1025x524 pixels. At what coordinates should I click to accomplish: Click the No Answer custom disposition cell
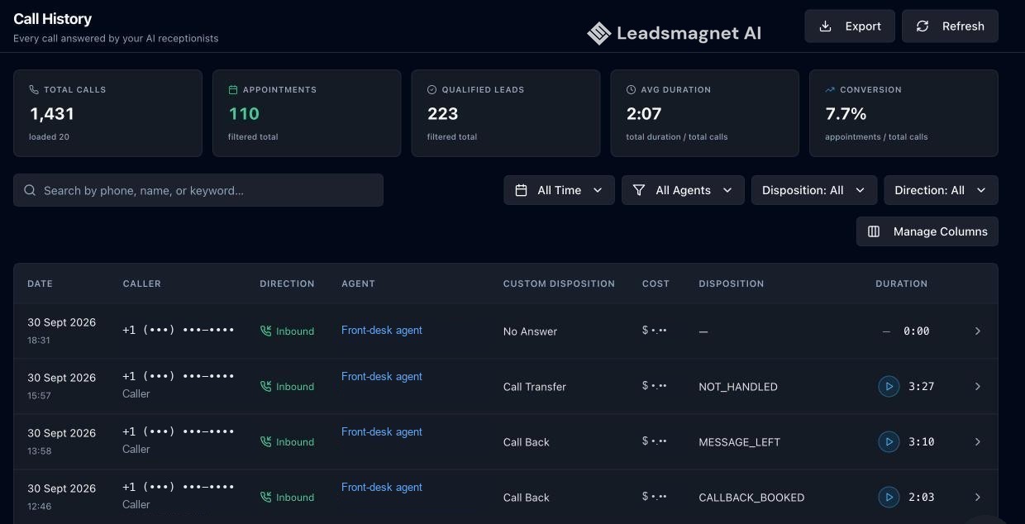(x=530, y=331)
